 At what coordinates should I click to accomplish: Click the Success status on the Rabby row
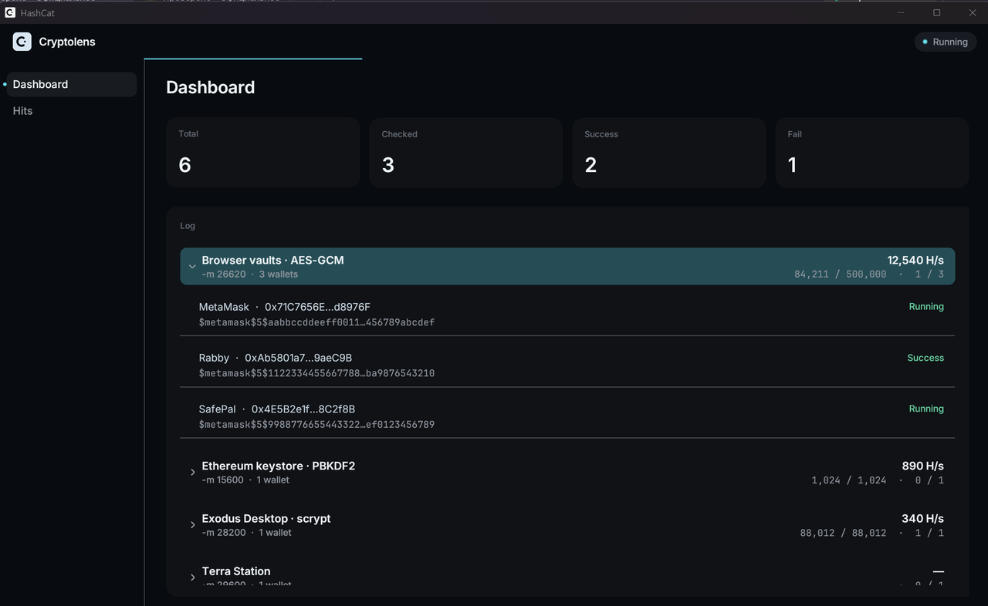tap(925, 358)
